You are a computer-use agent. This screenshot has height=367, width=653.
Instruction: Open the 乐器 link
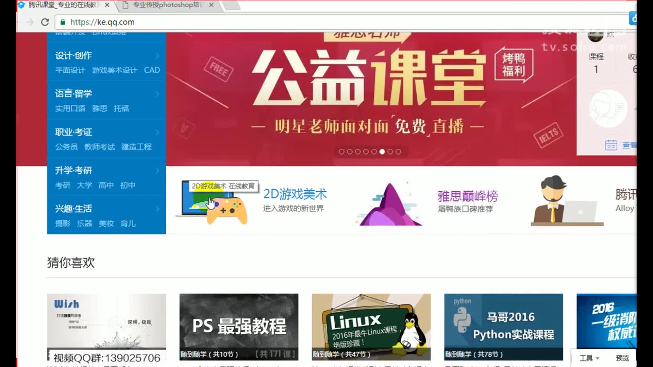[x=84, y=224]
